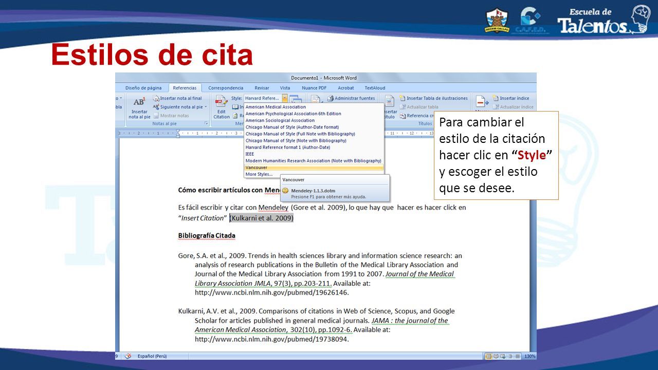The image size is (658, 370).
Task: Click the pubmed/19626146 URL
Action: [272, 292]
